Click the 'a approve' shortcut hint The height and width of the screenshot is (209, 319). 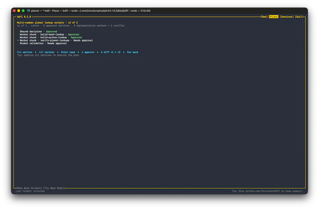click(88, 52)
